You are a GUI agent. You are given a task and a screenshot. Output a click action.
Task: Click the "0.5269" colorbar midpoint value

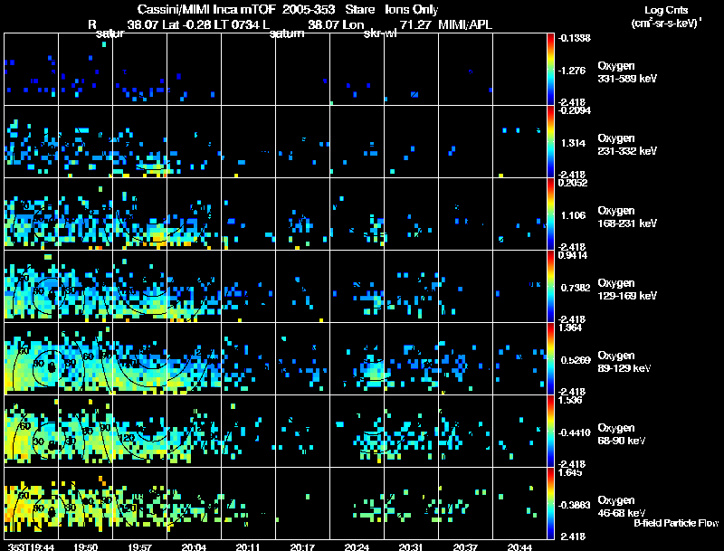[576, 360]
